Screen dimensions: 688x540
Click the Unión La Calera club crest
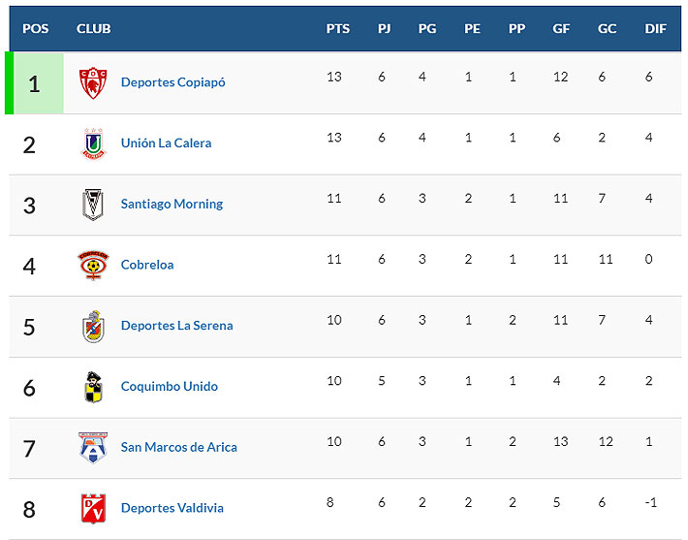point(93,143)
